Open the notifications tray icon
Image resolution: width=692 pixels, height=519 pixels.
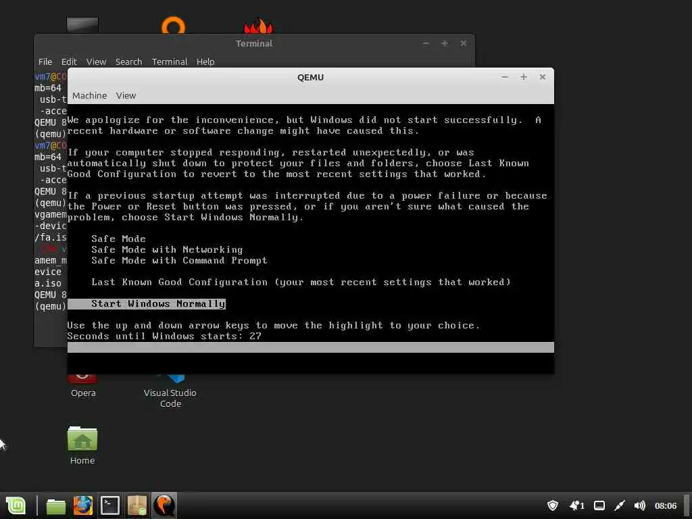point(576,505)
